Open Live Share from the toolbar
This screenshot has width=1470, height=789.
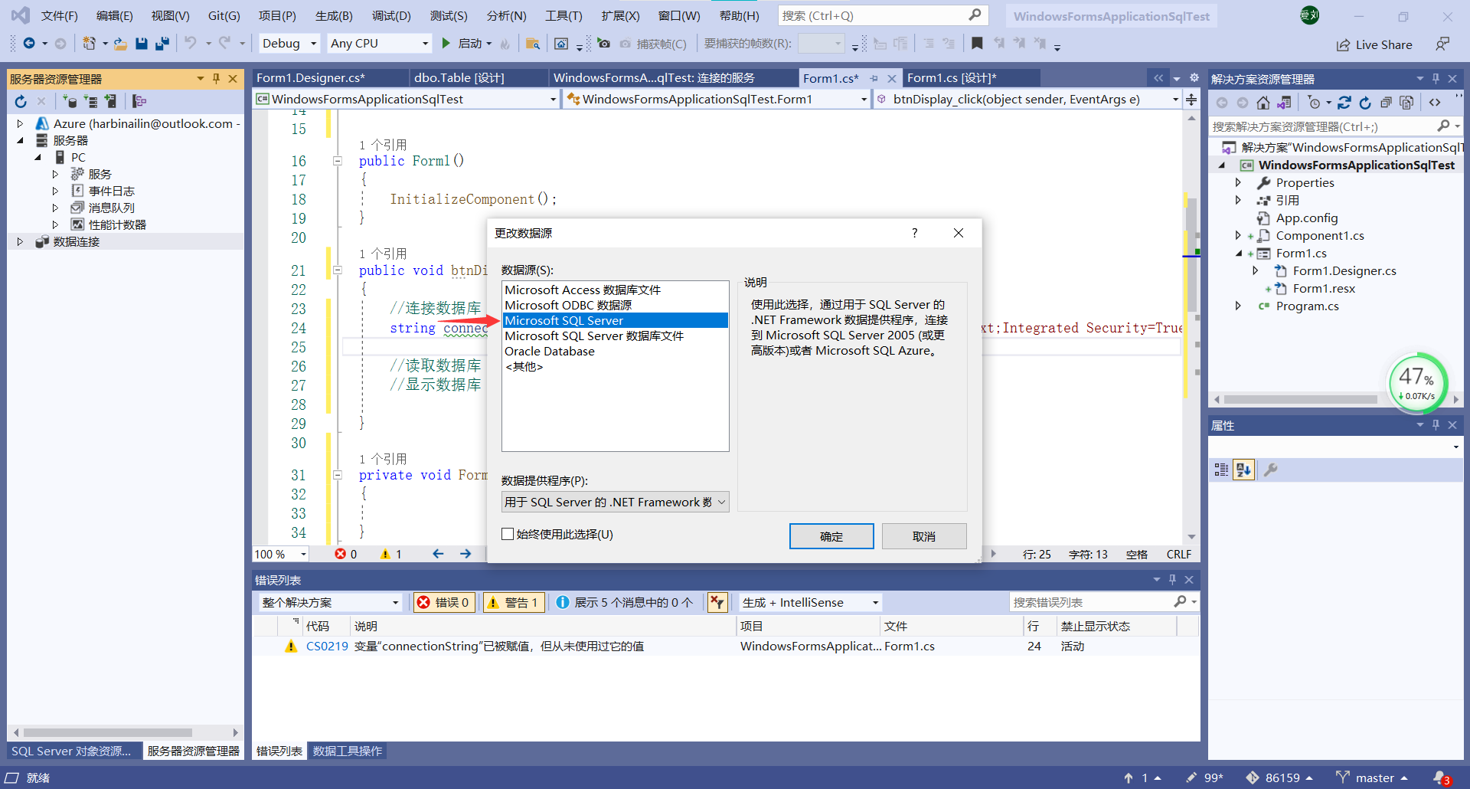pos(1375,44)
